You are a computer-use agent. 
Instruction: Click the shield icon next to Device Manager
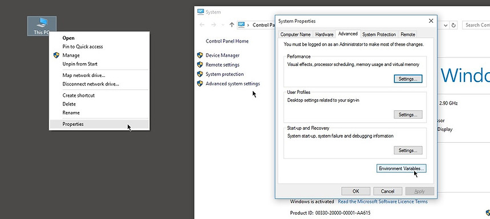click(200, 55)
